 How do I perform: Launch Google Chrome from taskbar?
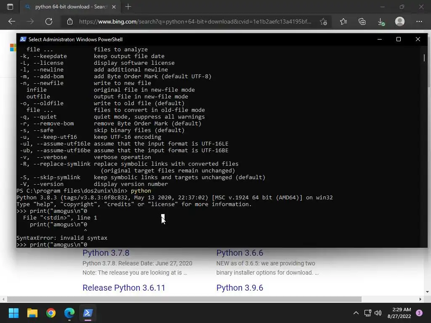(x=51, y=313)
